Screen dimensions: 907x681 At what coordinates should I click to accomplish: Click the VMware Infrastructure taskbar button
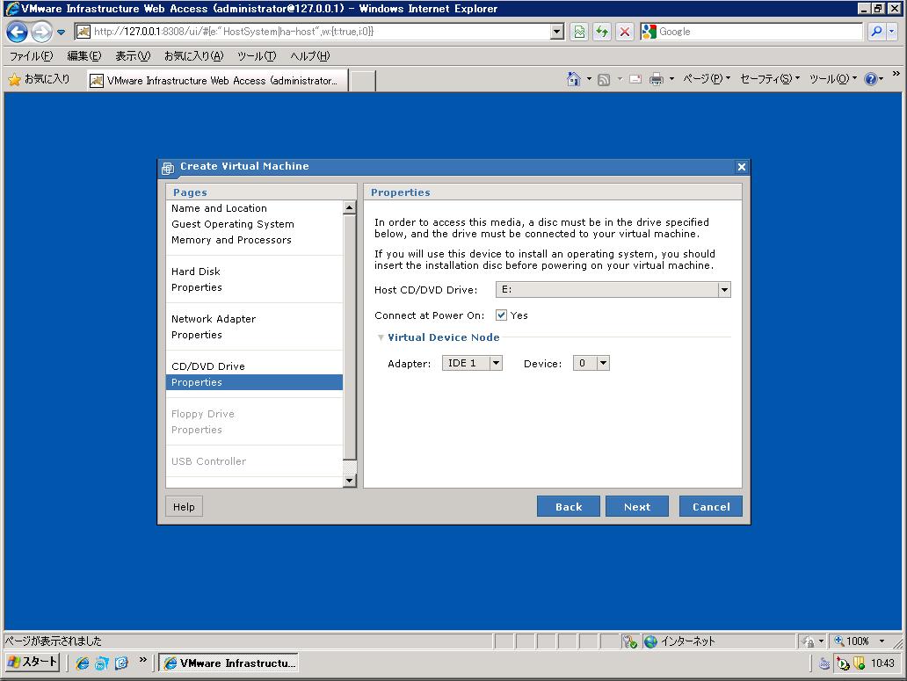229,663
